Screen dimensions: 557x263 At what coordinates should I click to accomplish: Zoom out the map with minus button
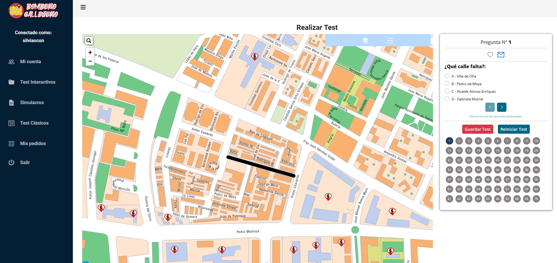tap(90, 61)
